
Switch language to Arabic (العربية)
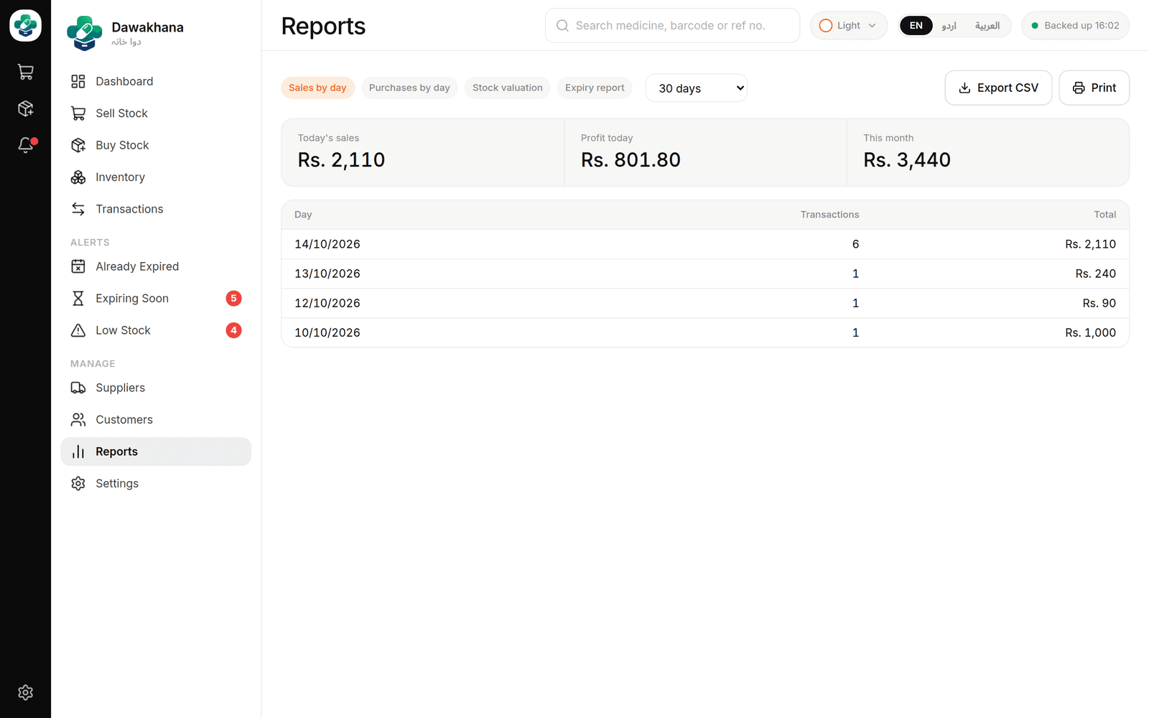click(987, 26)
